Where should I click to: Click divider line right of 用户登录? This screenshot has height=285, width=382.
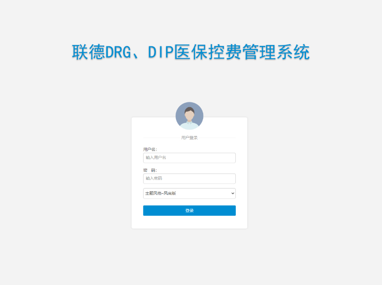coord(218,138)
